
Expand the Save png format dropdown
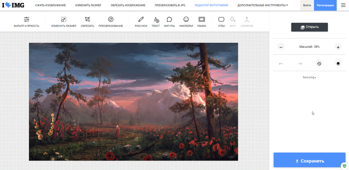[x=309, y=77]
